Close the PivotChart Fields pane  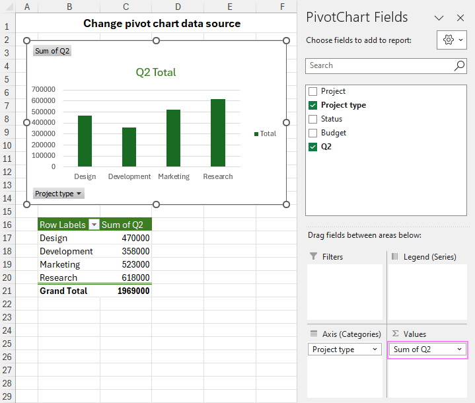click(x=460, y=18)
